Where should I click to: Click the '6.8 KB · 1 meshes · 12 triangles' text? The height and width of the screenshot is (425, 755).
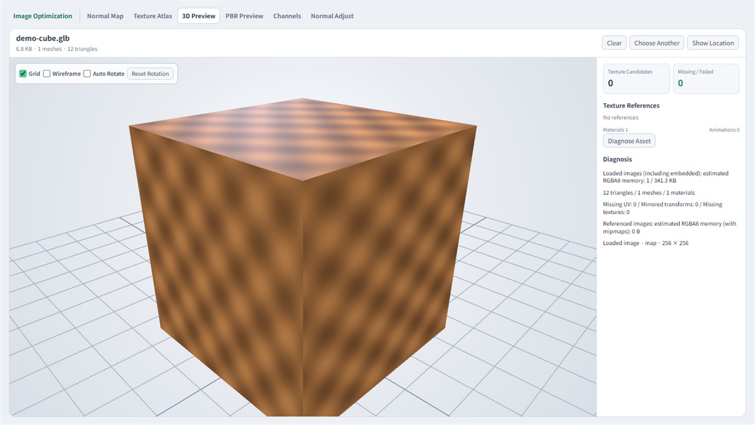click(57, 49)
